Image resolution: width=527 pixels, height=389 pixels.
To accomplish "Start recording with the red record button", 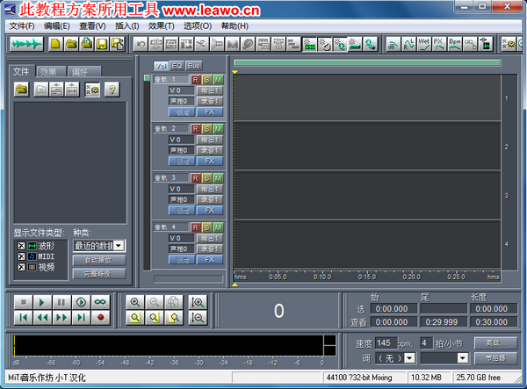I will (x=100, y=318).
